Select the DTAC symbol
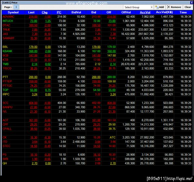Viewport: 194px width, 182px height. click(x=6, y=25)
